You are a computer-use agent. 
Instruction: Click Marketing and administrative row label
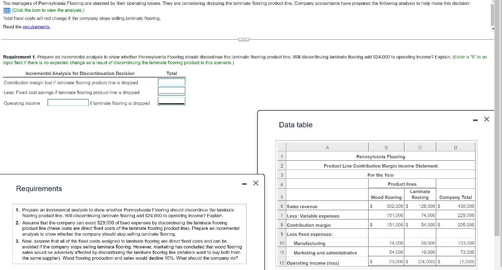(x=326, y=253)
